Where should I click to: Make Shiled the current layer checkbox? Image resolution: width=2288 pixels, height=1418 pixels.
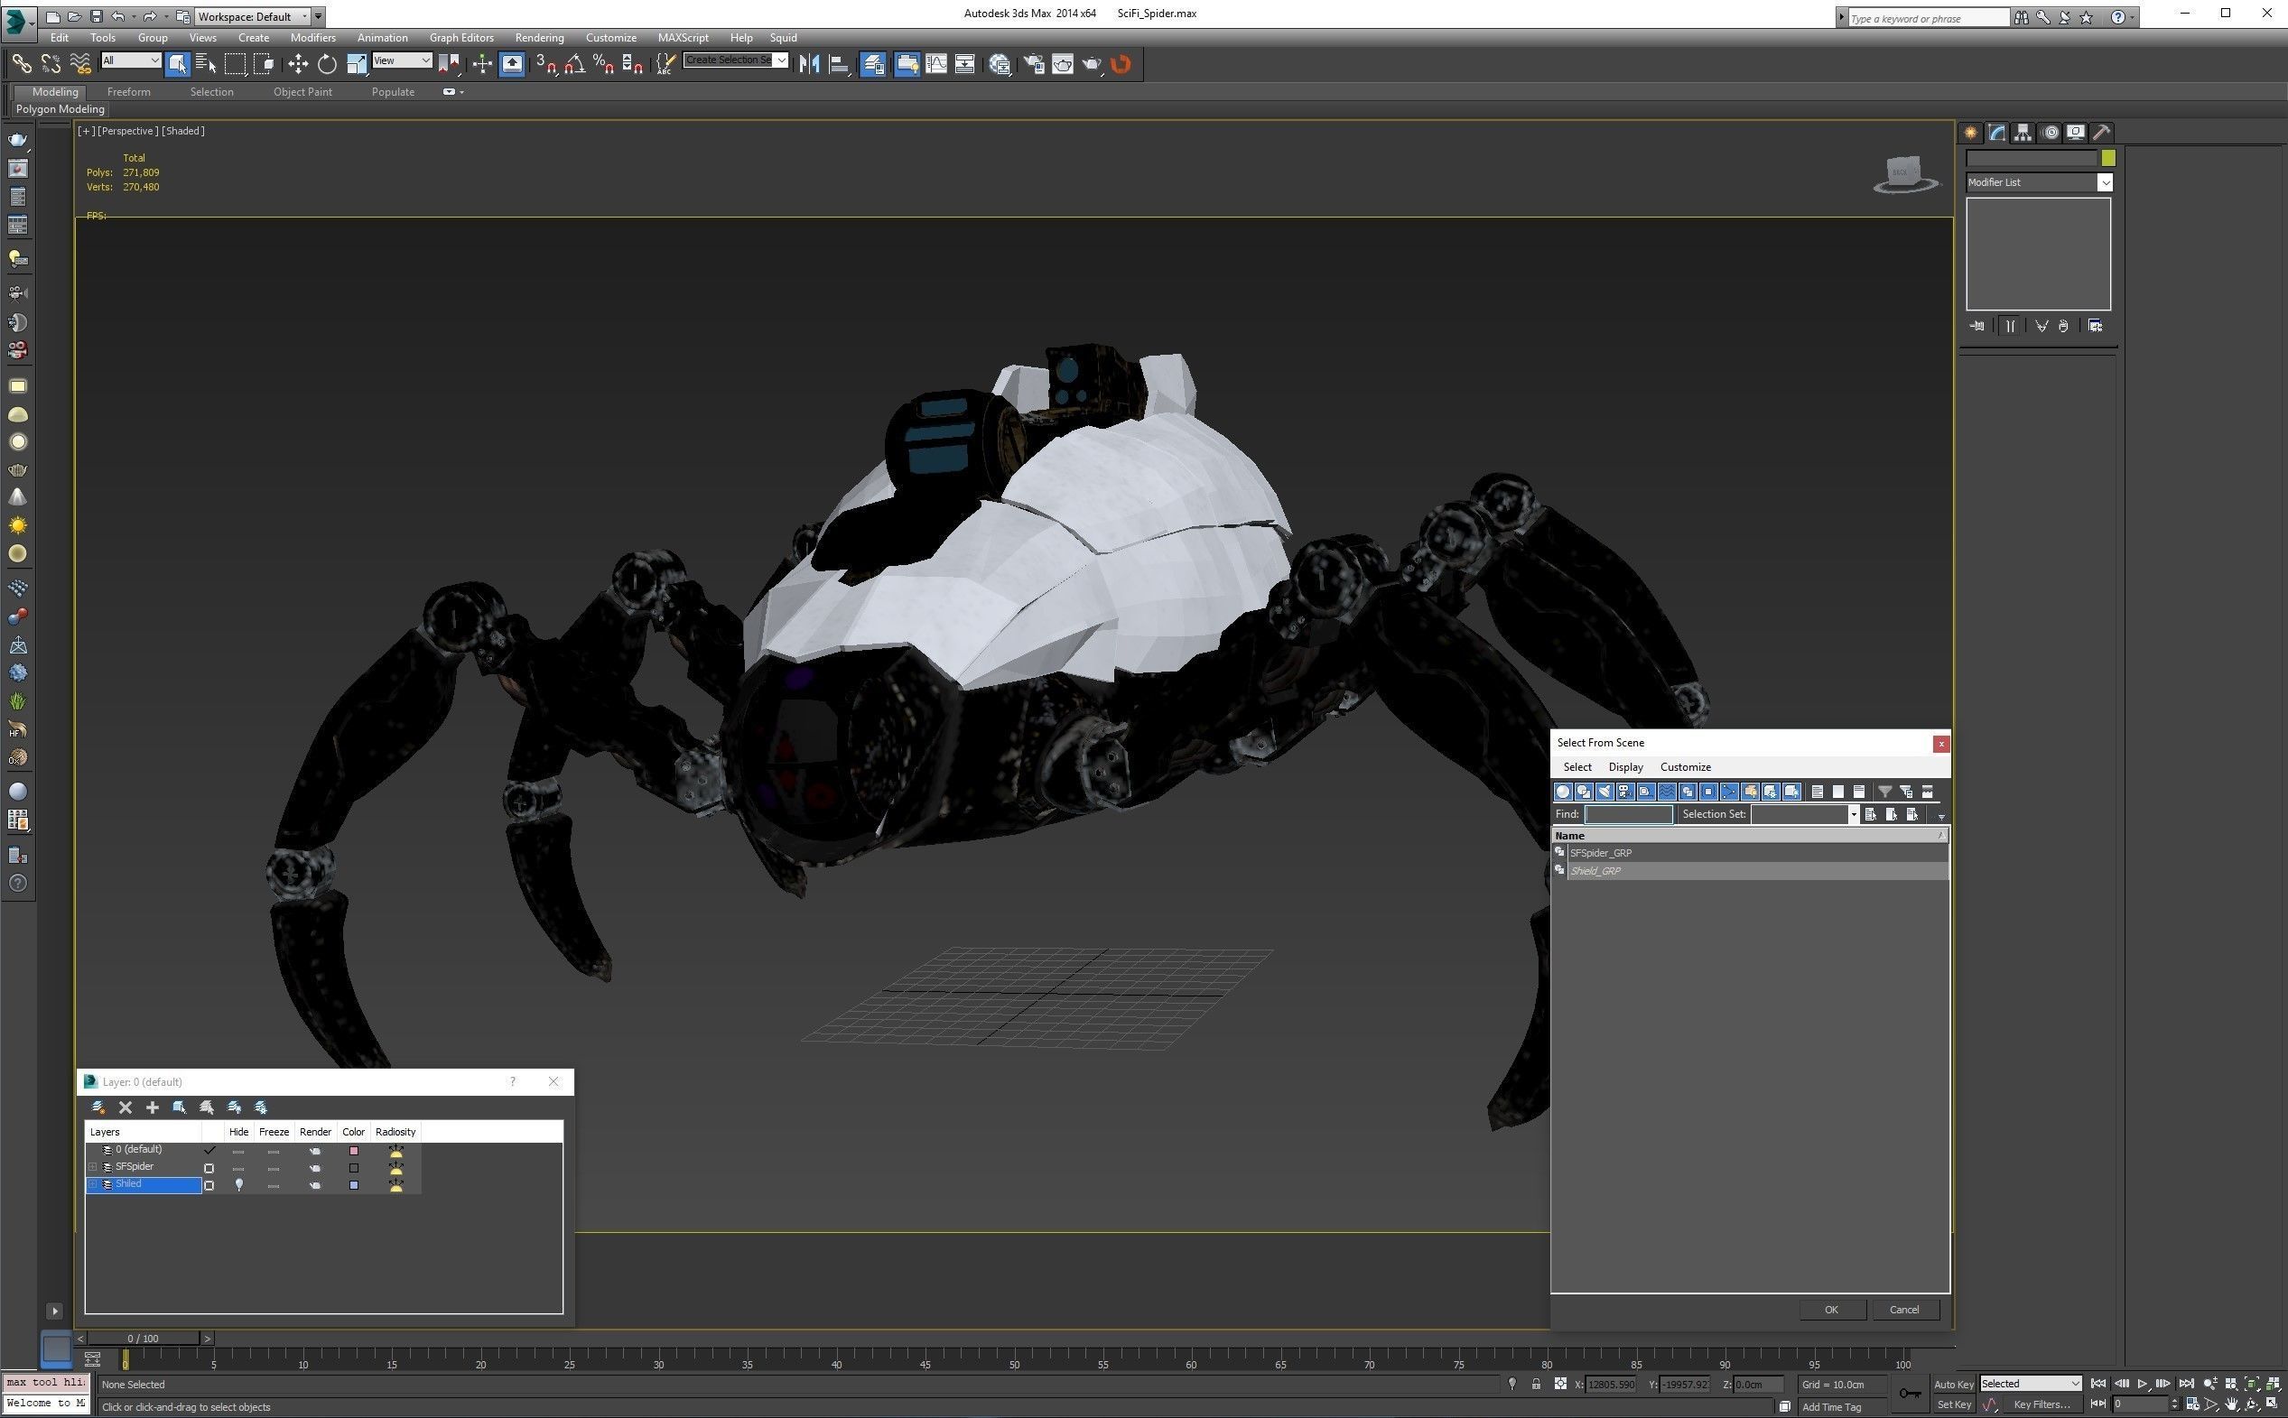click(209, 1185)
